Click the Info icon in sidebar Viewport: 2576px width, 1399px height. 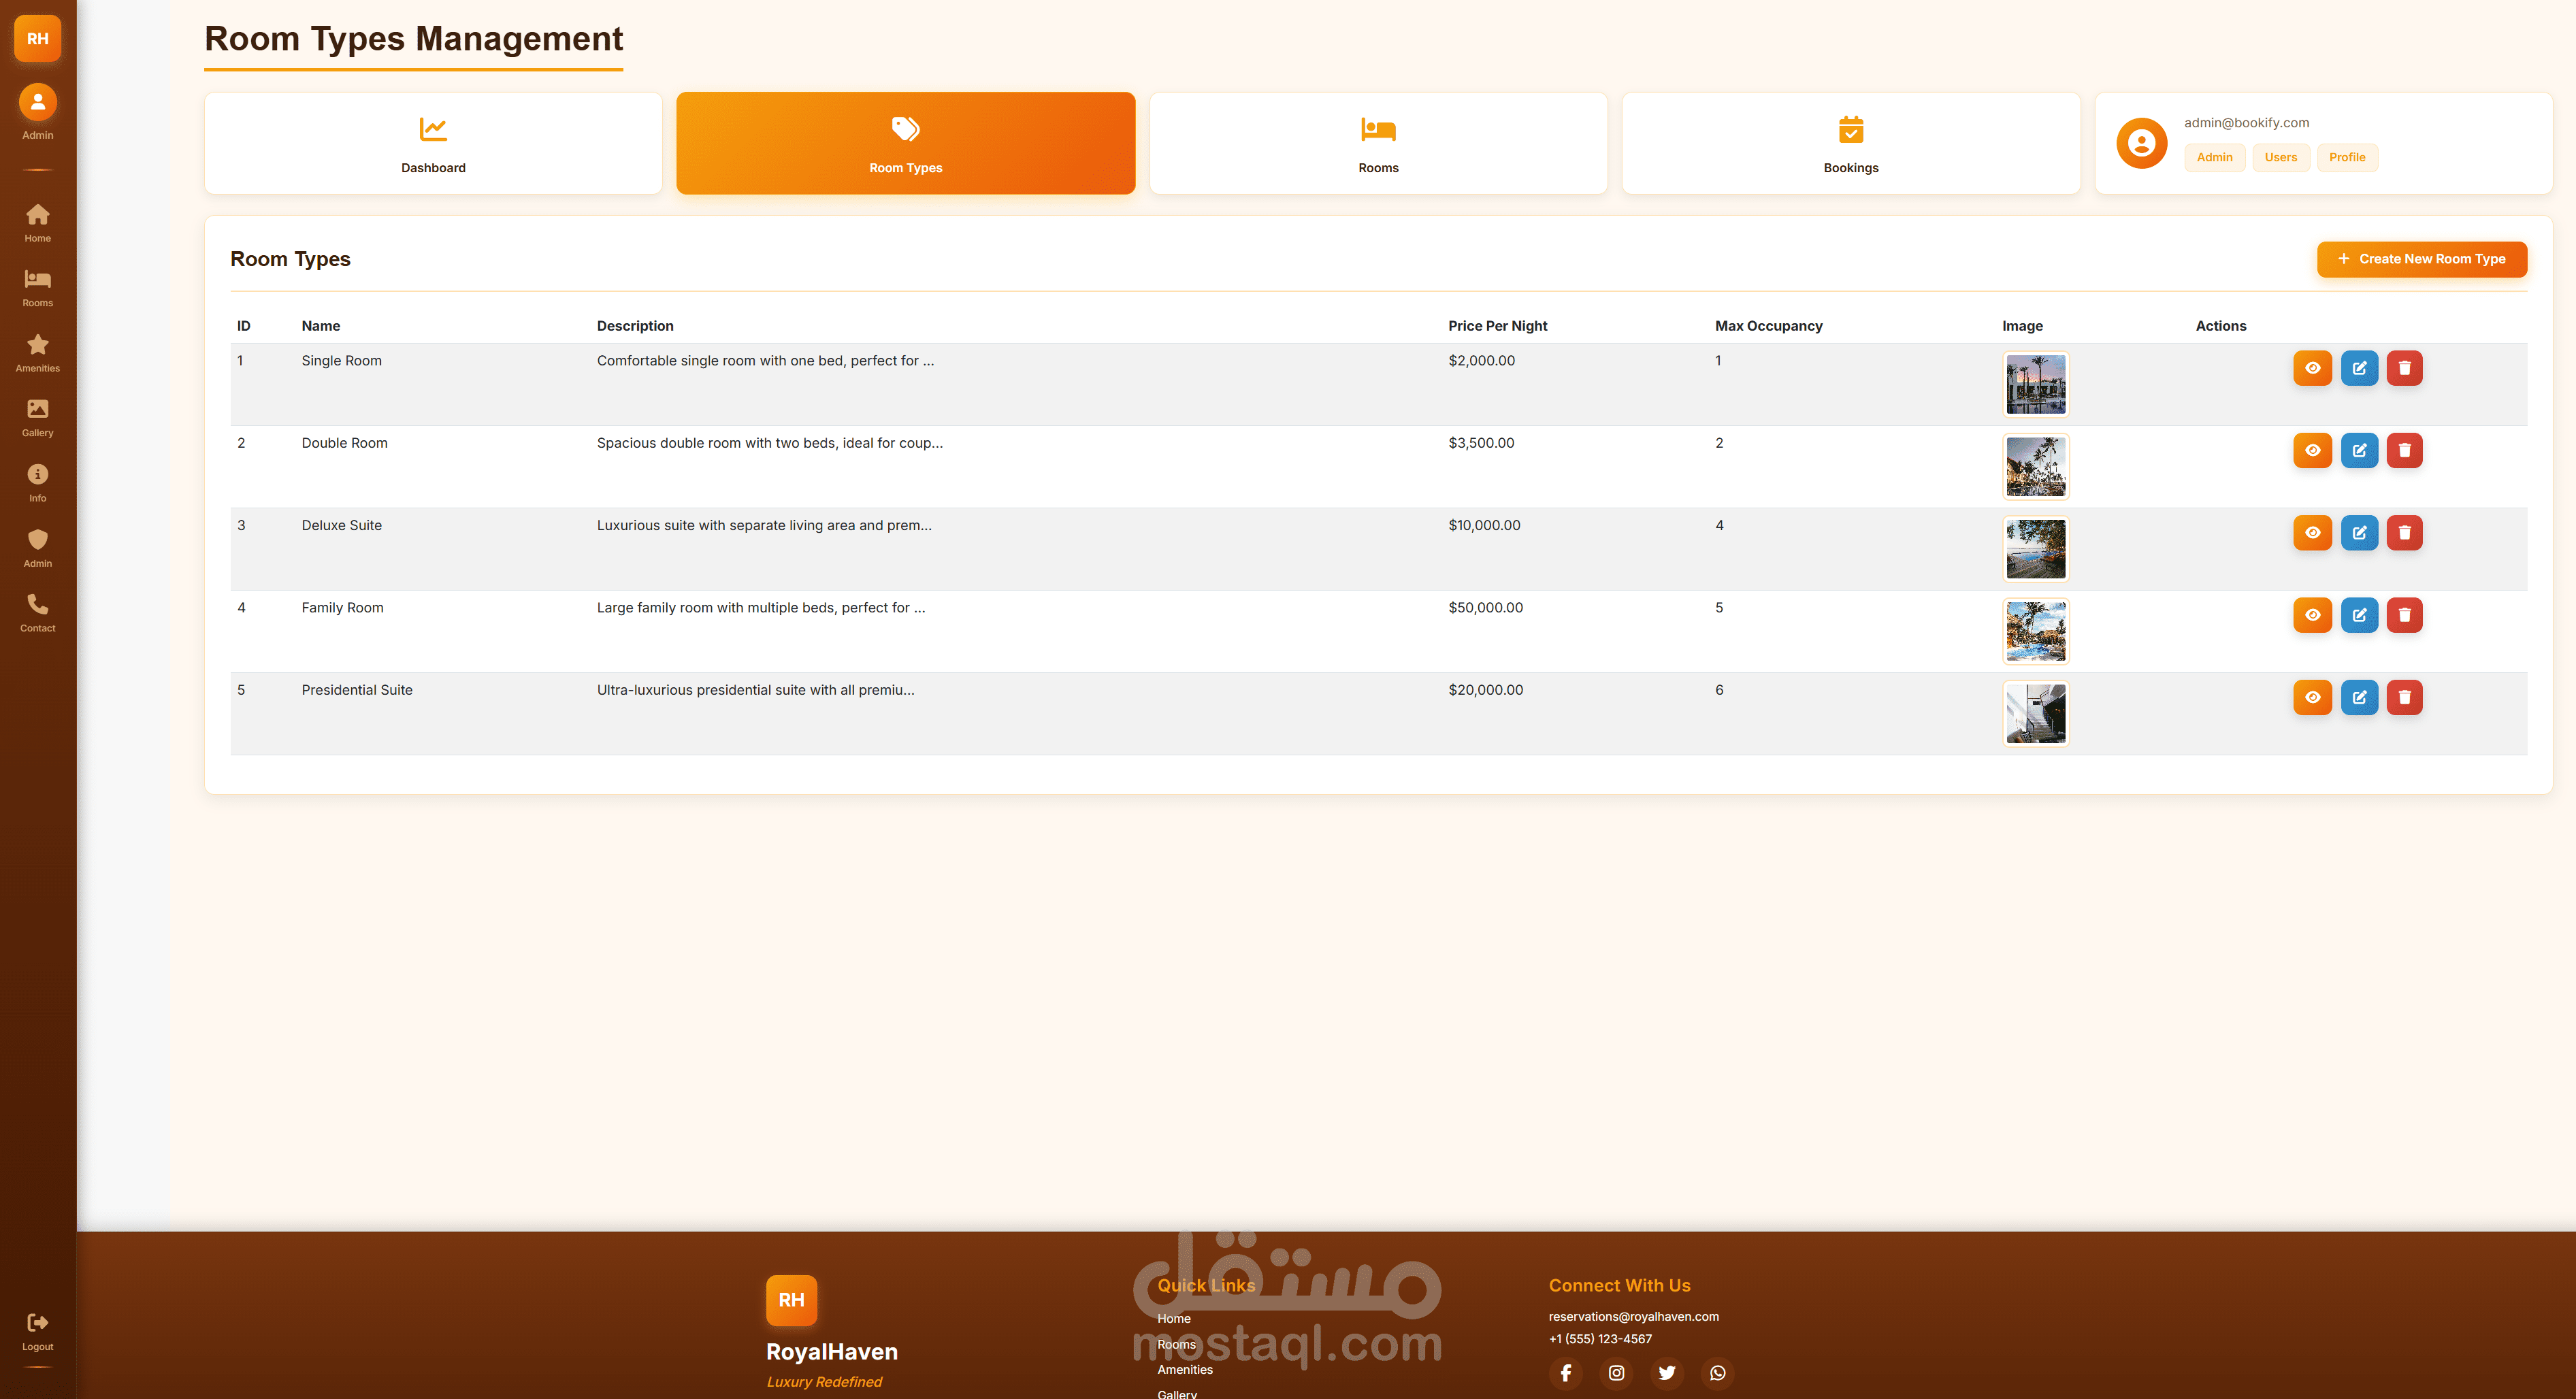click(37, 474)
